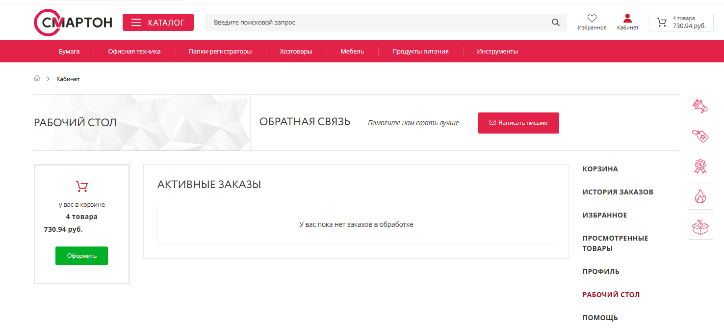Click the search magnifier icon

(555, 23)
